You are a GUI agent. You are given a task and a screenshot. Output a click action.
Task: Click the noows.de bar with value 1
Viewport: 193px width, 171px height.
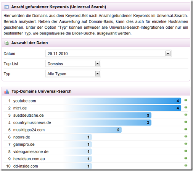pyautogui.click(x=78, y=137)
